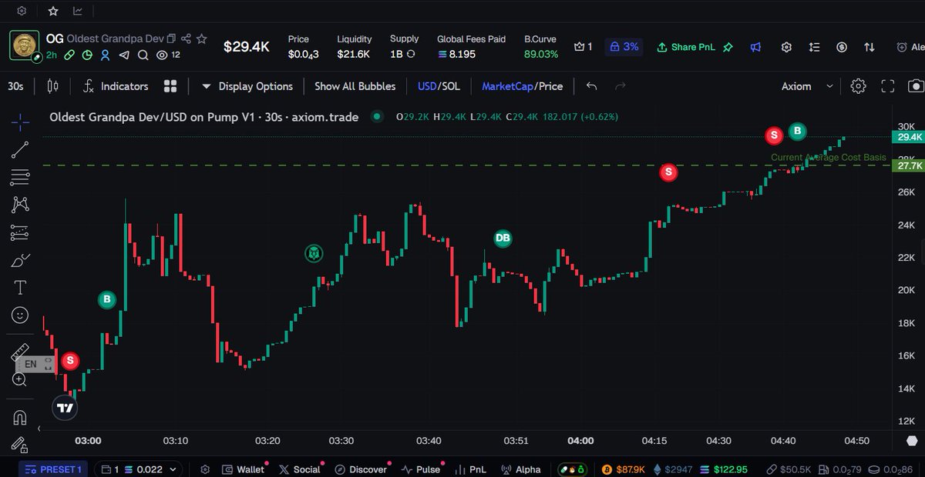Select the forecasting position tool

(21, 232)
